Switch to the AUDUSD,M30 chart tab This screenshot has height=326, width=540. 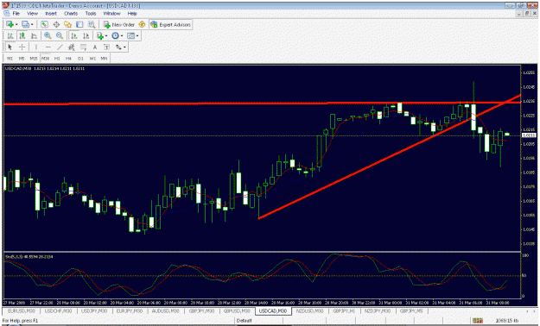[x=166, y=310]
